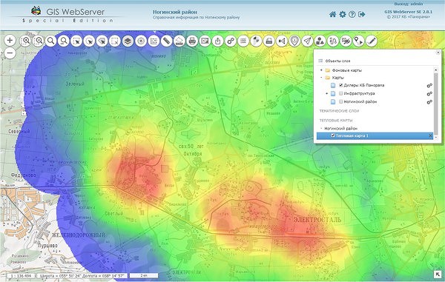Screen dimensions: 445x282
Task: Remove Тепловая карта 1 with its X
Action: [x=430, y=136]
